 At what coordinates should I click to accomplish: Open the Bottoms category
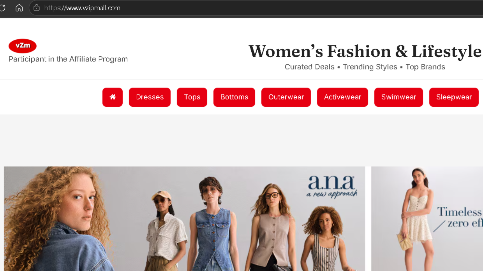[234, 97]
